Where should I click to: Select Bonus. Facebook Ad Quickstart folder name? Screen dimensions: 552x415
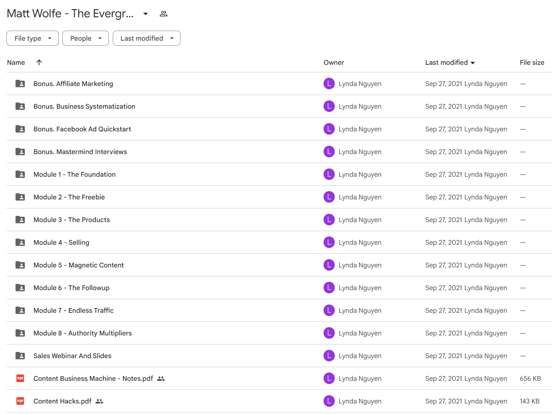[82, 129]
